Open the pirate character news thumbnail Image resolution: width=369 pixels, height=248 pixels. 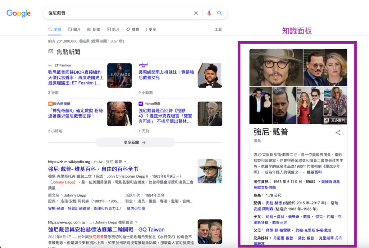(x=120, y=114)
